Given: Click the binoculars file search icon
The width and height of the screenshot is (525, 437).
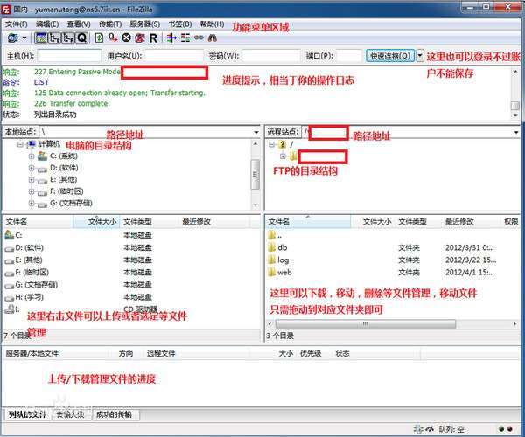Looking at the screenshot, I should (x=213, y=38).
